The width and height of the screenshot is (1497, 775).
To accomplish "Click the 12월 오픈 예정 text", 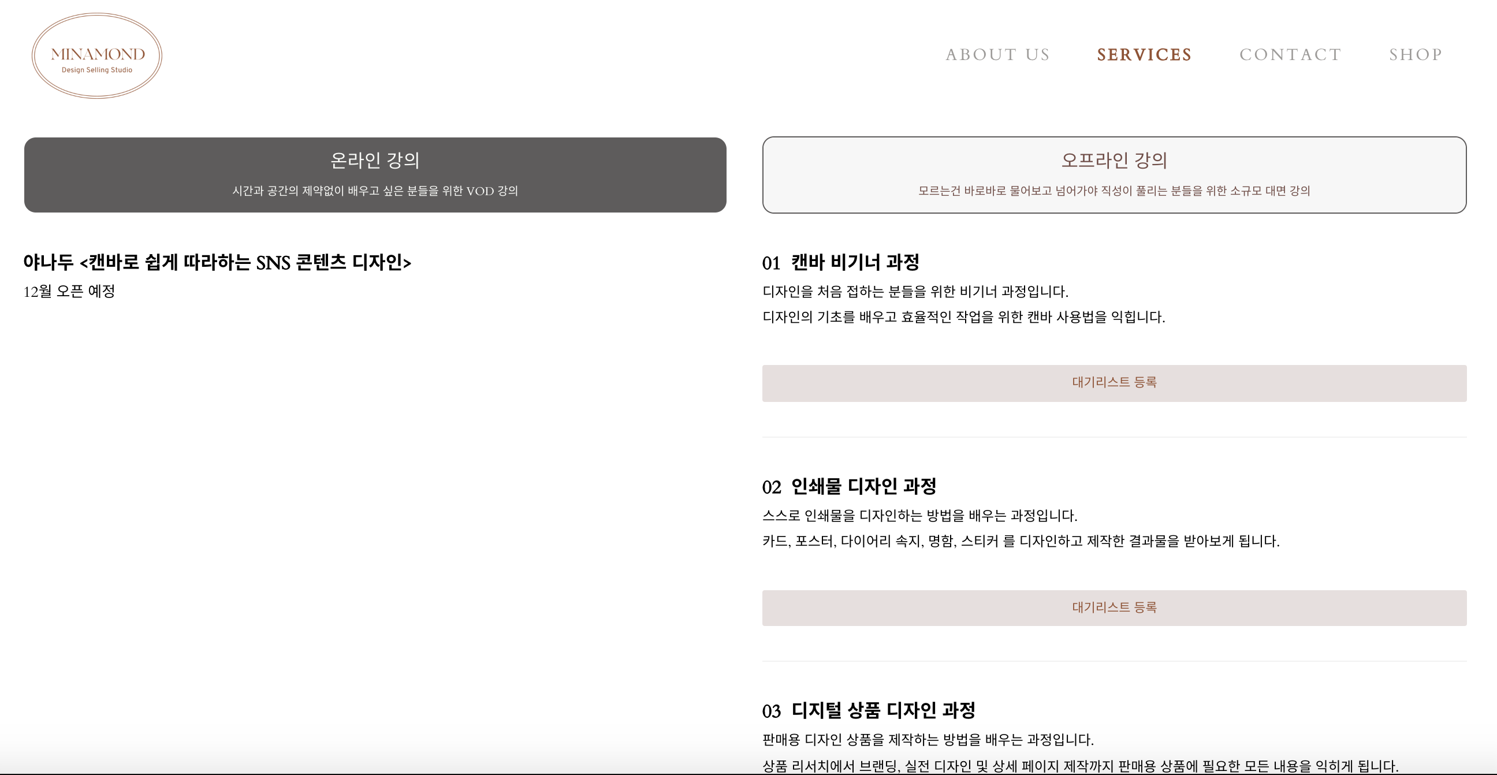I will pyautogui.click(x=69, y=292).
